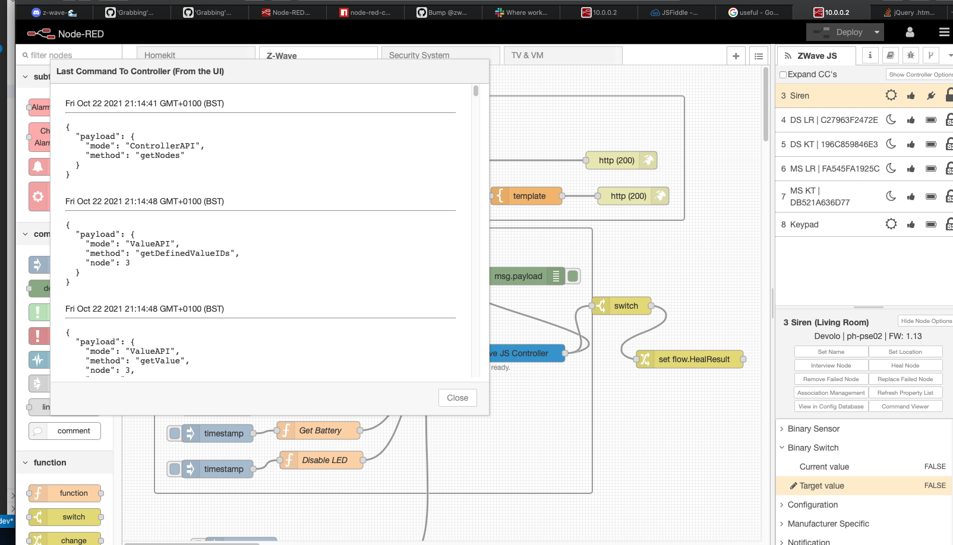Viewport: 953px width, 545px height.
Task: Click the add flow plus button
Action: (x=736, y=56)
